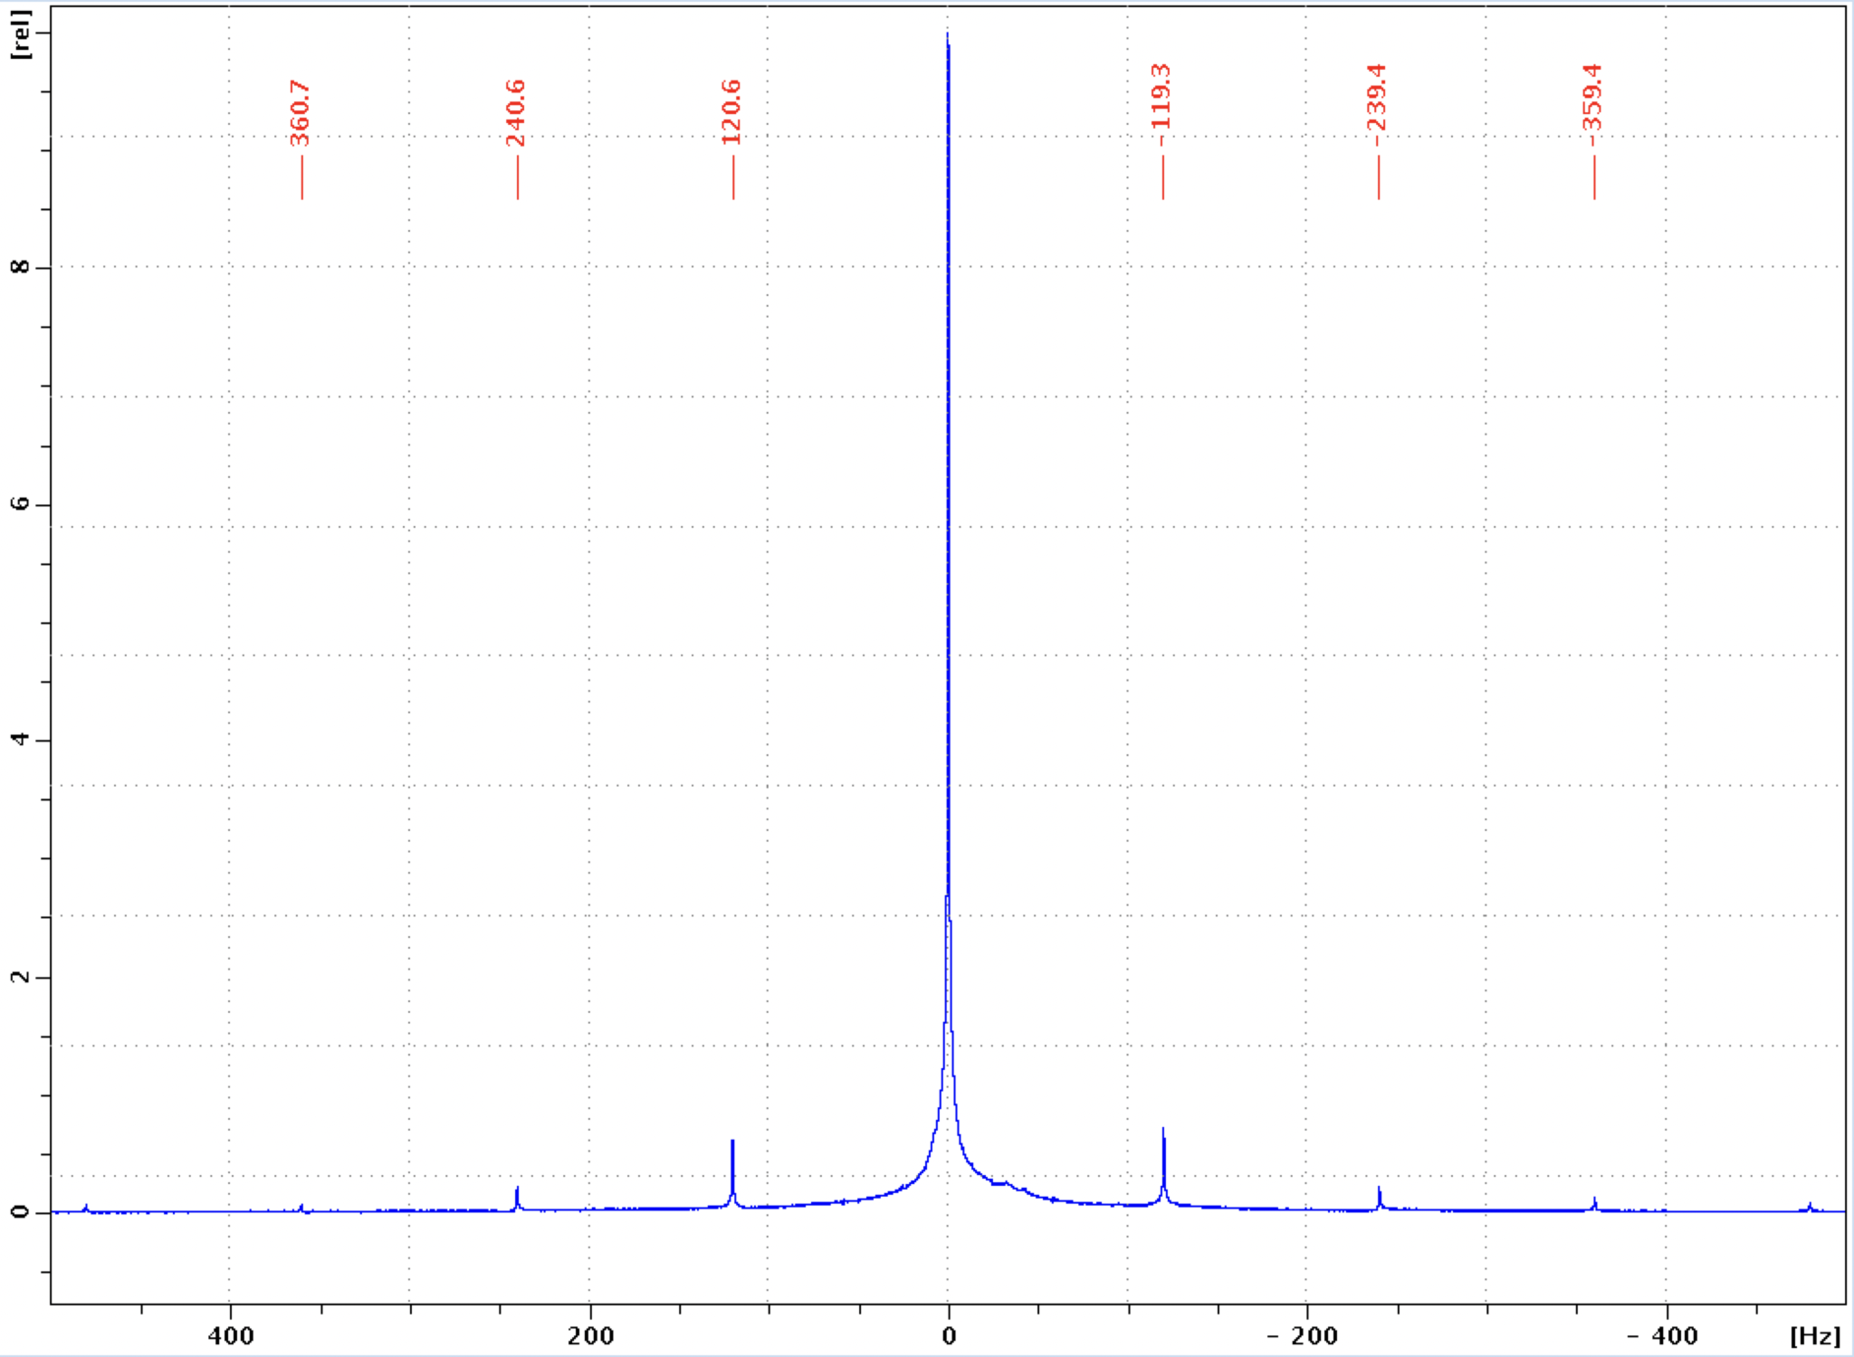This screenshot has width=1854, height=1357.
Task: Click the red peak label -359.4
Action: (x=1593, y=104)
